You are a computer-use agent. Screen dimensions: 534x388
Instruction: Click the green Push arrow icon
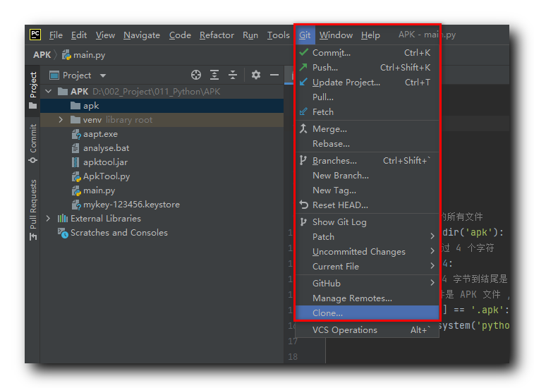(303, 67)
